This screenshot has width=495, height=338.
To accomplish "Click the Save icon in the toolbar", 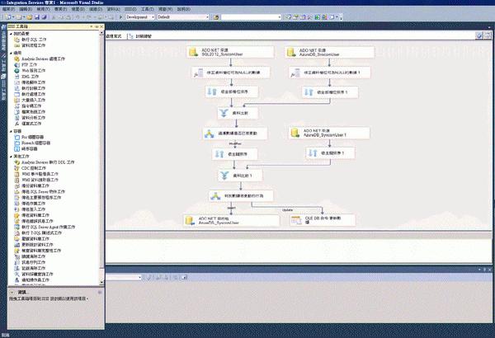I will tap(37, 17).
